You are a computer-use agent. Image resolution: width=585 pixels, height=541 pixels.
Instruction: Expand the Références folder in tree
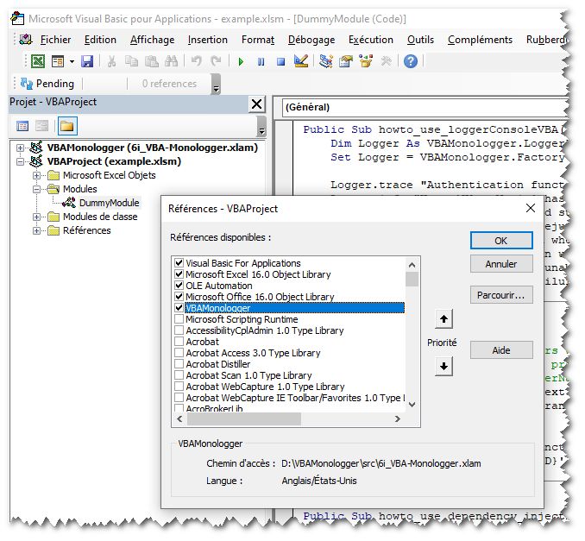[36, 230]
